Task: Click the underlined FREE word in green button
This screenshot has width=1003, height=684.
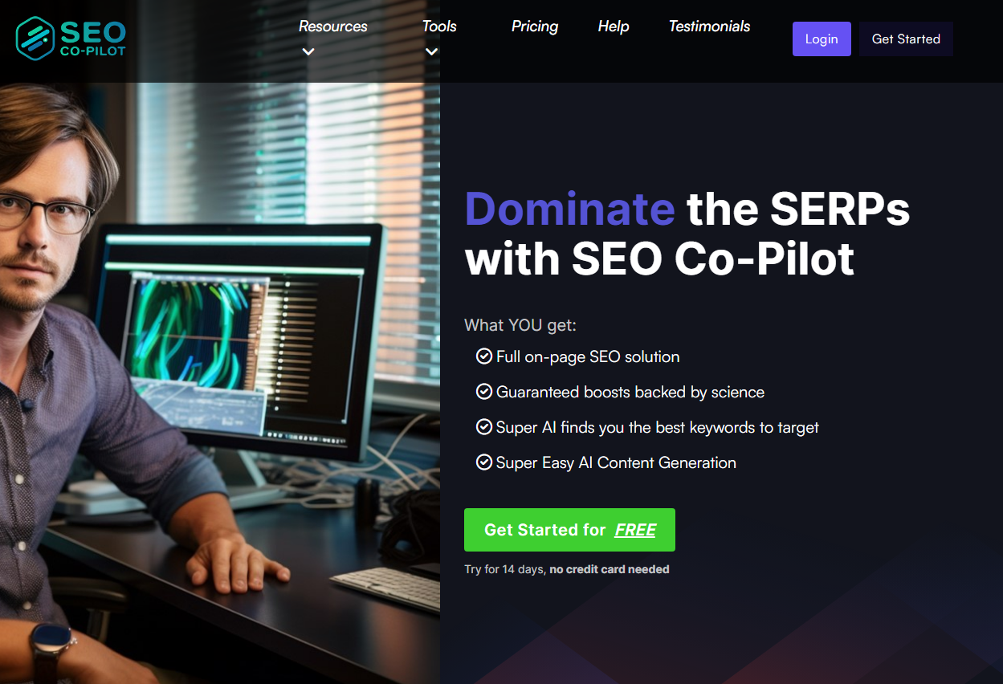Action: 635,530
